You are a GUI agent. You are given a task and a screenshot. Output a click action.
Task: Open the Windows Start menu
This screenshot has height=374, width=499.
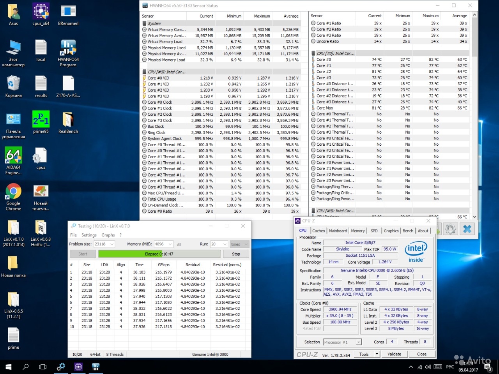pyautogui.click(x=9, y=367)
